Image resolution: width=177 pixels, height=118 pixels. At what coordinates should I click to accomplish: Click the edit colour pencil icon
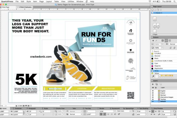click(156, 41)
